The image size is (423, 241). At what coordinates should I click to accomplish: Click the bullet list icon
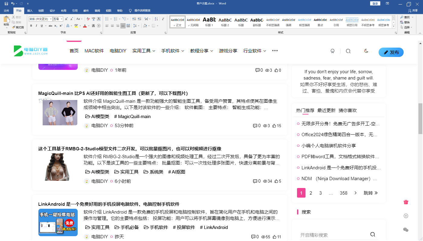tap(108, 19)
